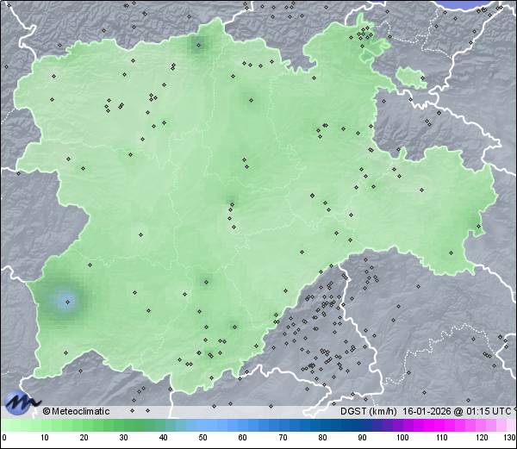
Task: Click the 0 value on the scale
Action: [x=3, y=439]
